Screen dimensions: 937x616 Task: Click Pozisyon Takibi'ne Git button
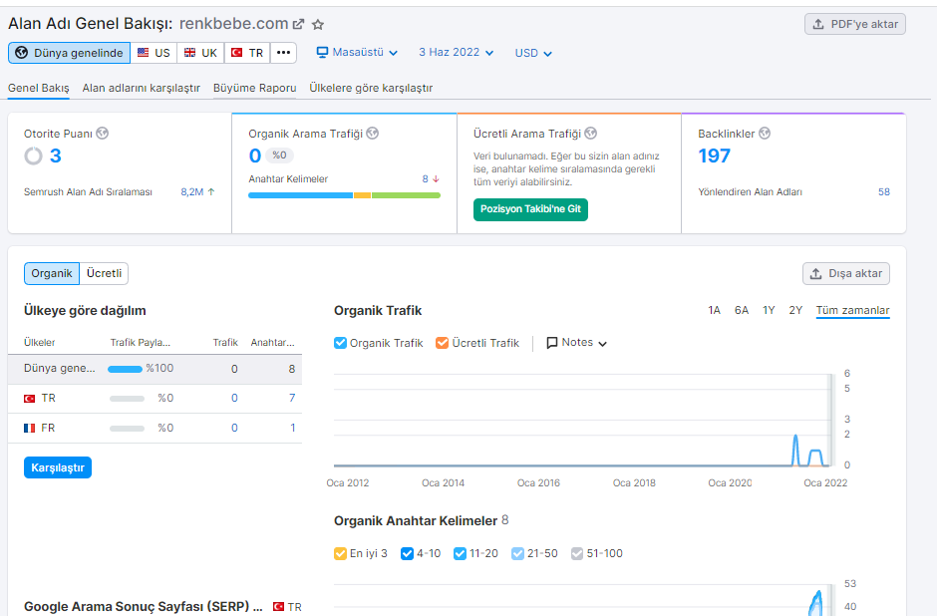tap(530, 209)
